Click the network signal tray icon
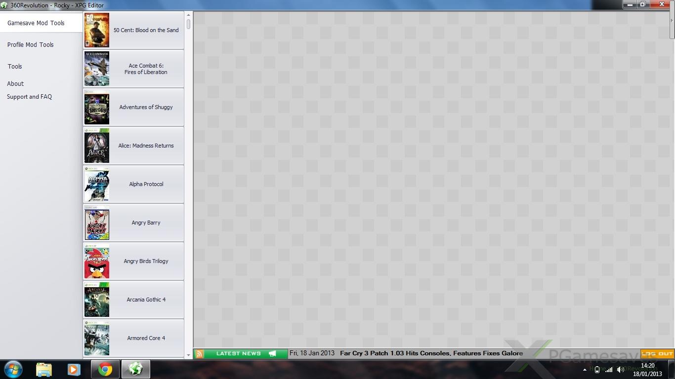The image size is (675, 379). coord(609,370)
